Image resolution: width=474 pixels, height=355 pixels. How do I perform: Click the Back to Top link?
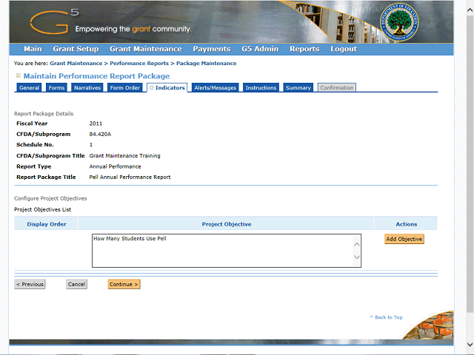pos(386,317)
